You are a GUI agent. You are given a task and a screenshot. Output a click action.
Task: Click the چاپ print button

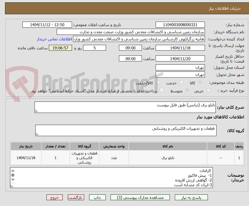pyautogui.click(x=97, y=197)
